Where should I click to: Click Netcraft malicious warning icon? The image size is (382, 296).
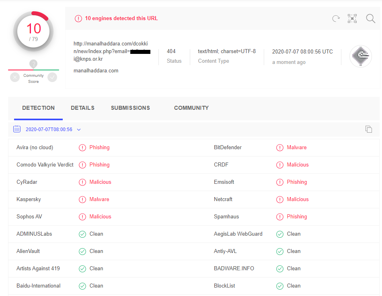point(280,199)
